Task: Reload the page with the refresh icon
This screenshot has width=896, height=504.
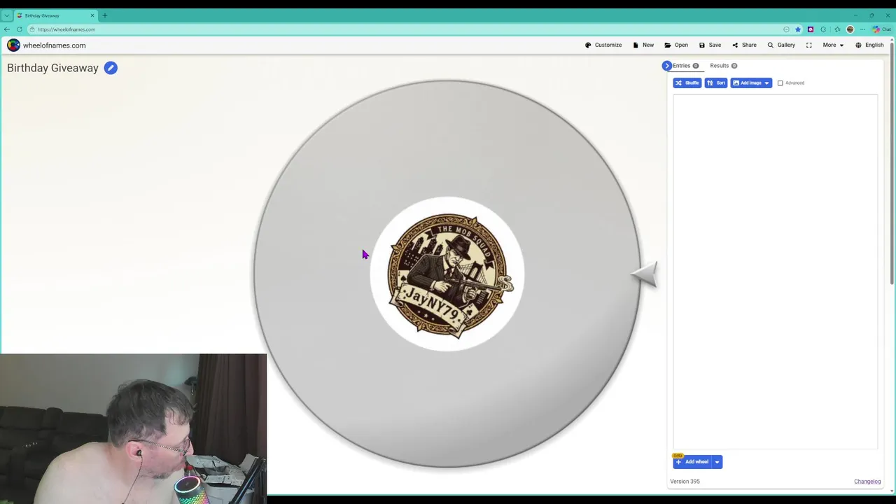Action: tap(19, 29)
